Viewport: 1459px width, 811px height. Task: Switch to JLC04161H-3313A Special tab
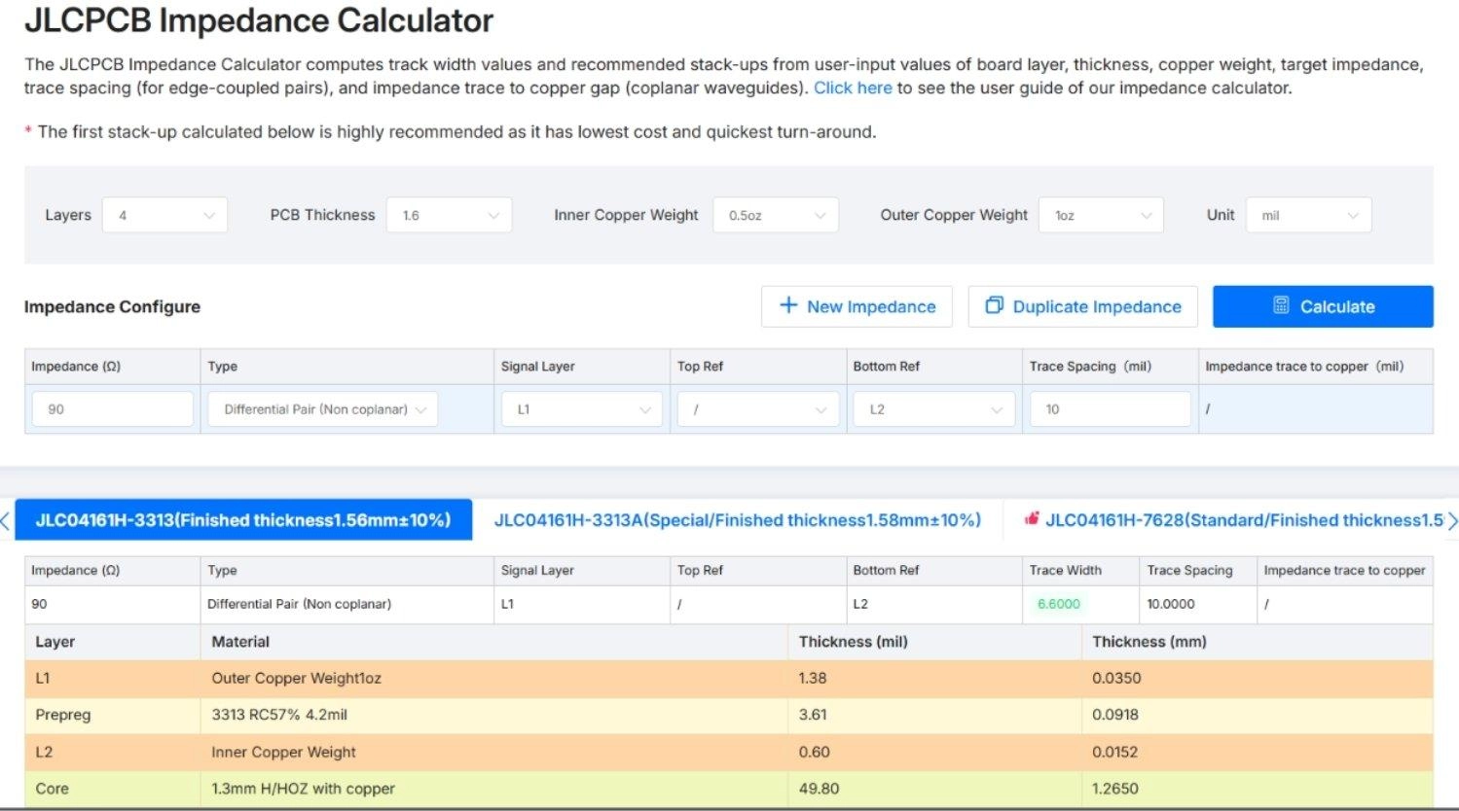point(737,520)
